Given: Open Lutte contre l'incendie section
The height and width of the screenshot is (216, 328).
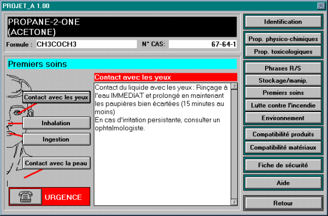Looking at the screenshot, I should 283,106.
